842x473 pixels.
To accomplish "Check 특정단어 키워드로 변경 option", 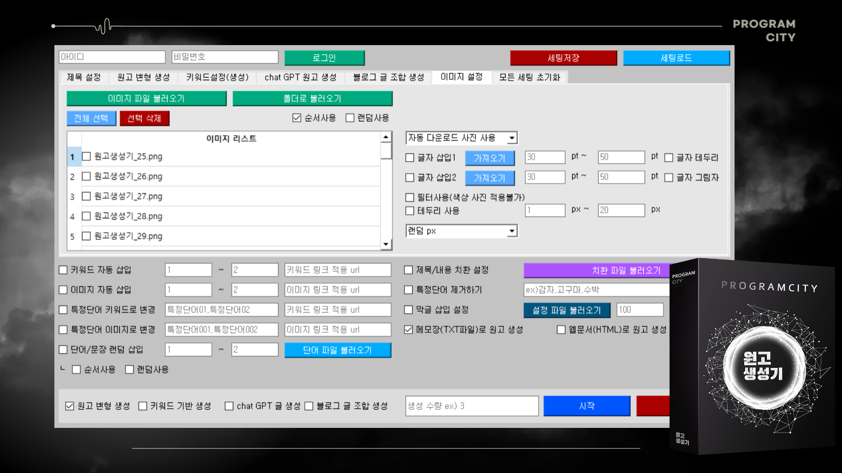I will (x=63, y=310).
